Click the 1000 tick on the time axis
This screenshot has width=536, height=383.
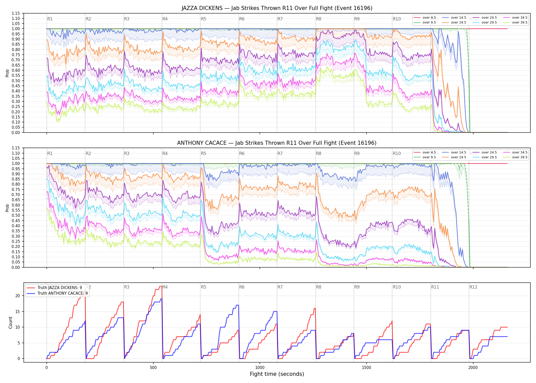point(260,368)
